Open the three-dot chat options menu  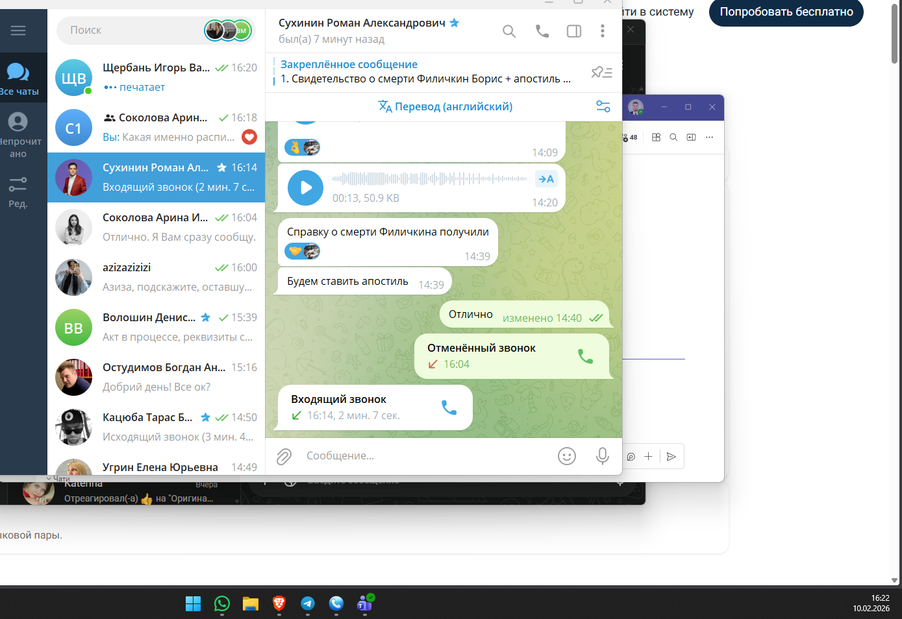pyautogui.click(x=603, y=31)
